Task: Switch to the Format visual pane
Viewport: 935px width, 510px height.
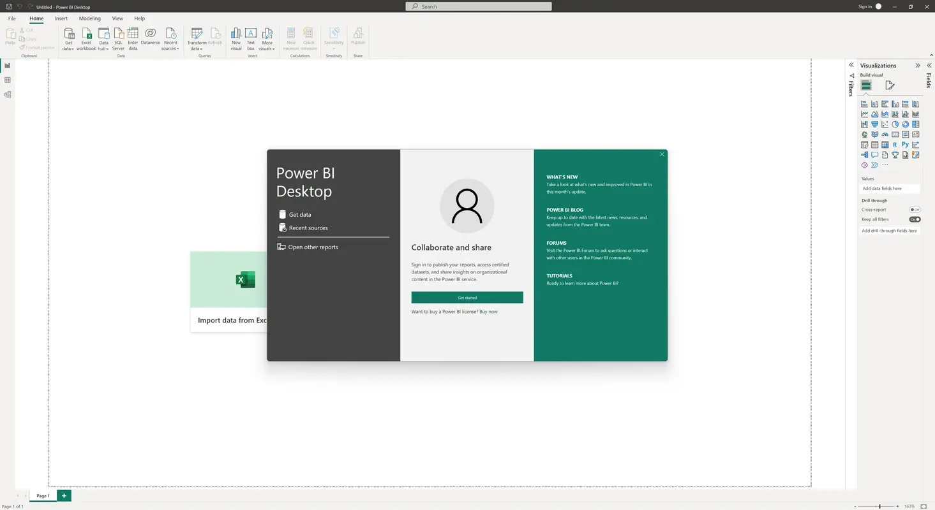Action: coord(890,85)
